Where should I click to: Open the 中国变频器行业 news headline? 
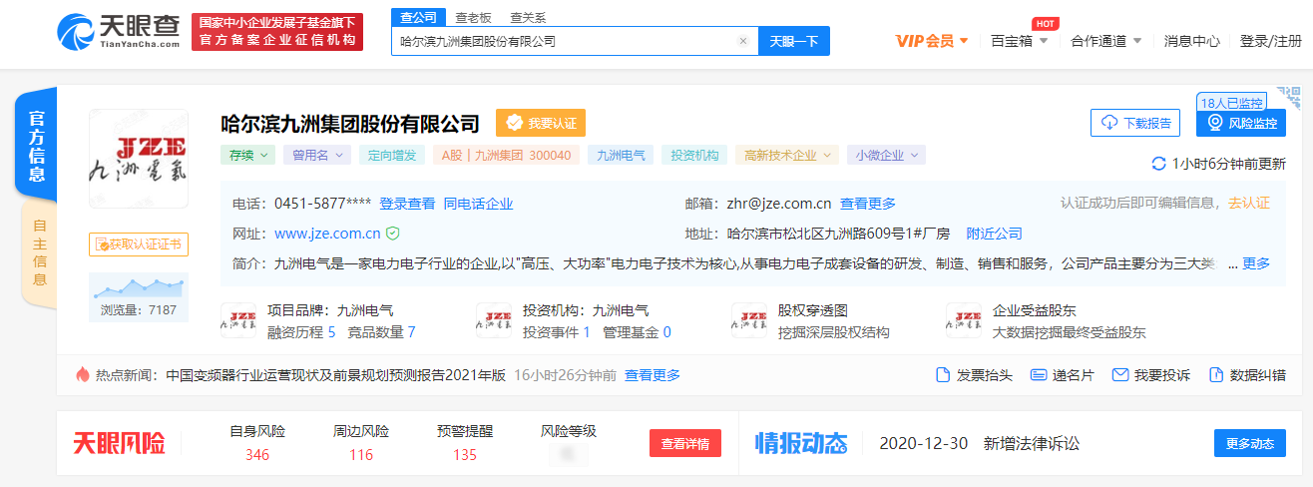(336, 375)
